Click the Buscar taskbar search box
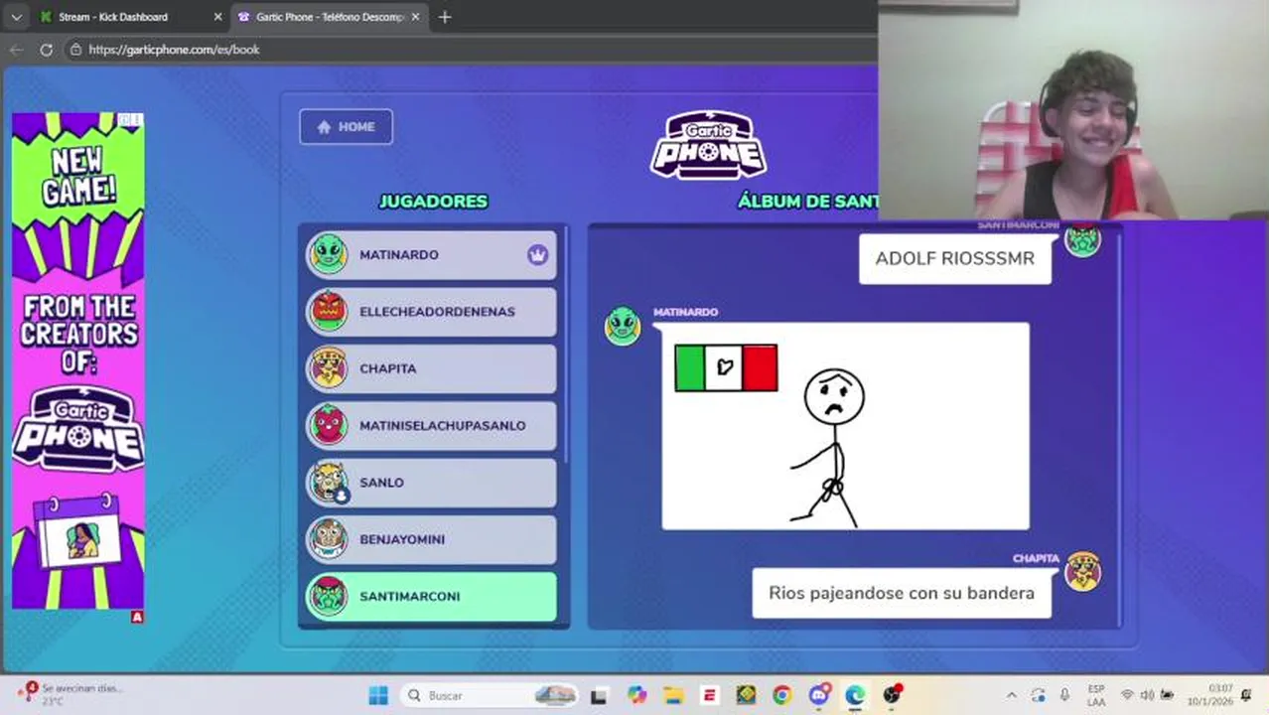Viewport: 1269px width, 715px height. (490, 695)
